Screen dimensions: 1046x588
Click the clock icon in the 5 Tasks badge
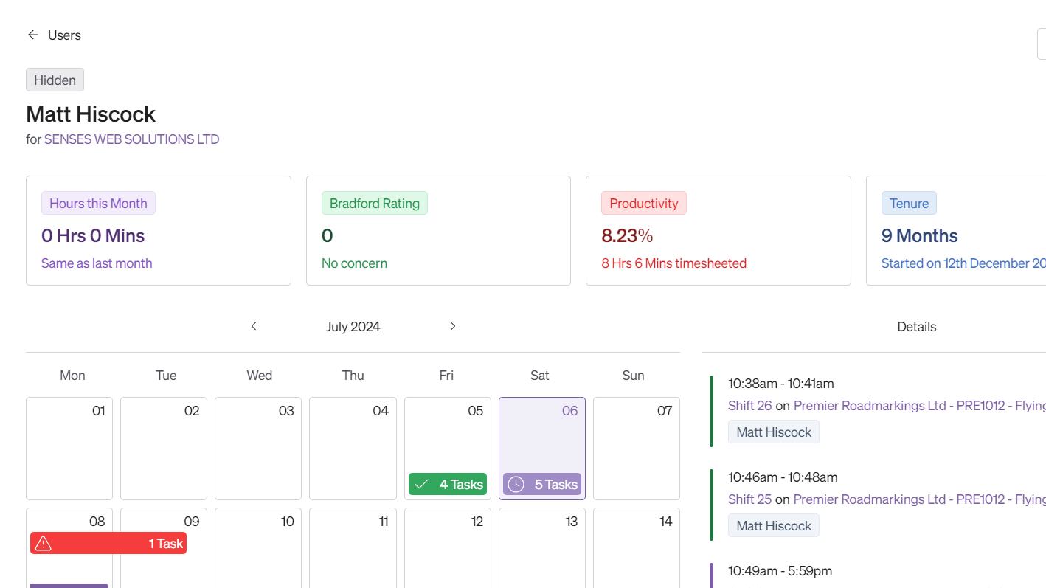pos(517,484)
